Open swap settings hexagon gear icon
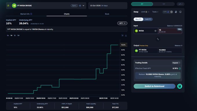Screen dimensions: 197x111 (172, 12)
